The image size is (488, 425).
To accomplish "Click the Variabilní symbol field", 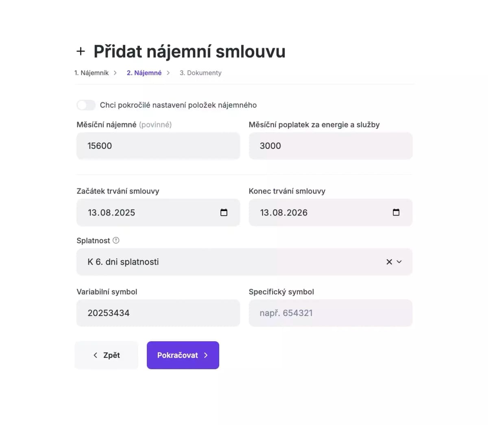I will point(158,313).
